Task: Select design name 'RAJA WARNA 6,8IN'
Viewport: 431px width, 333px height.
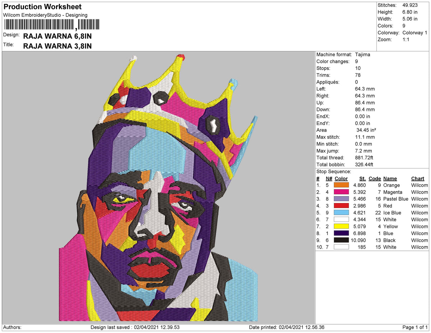Action: 57,36
